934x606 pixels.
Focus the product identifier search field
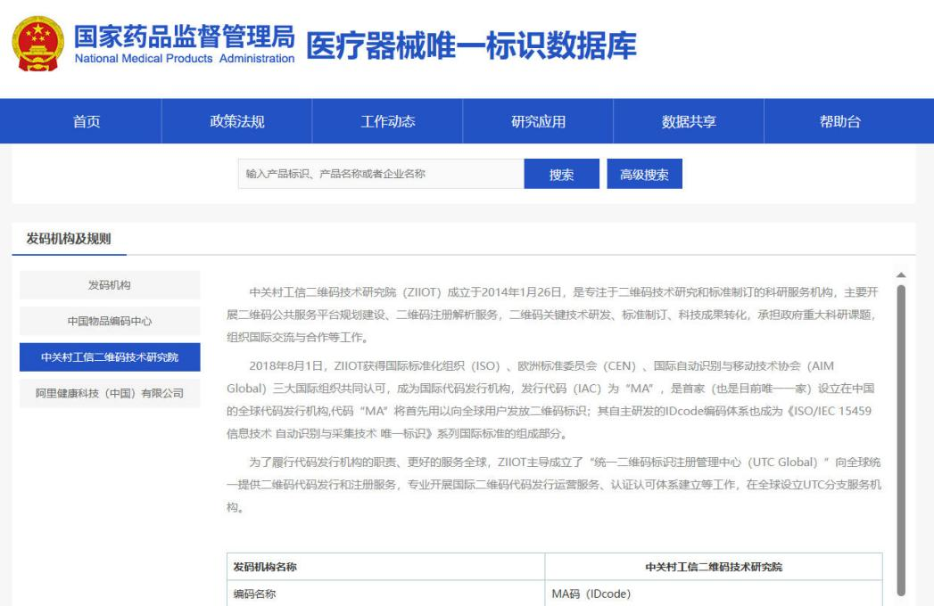pyautogui.click(x=381, y=174)
